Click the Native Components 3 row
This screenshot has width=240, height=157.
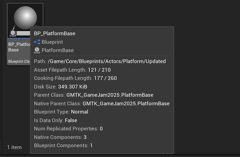coord(60,137)
